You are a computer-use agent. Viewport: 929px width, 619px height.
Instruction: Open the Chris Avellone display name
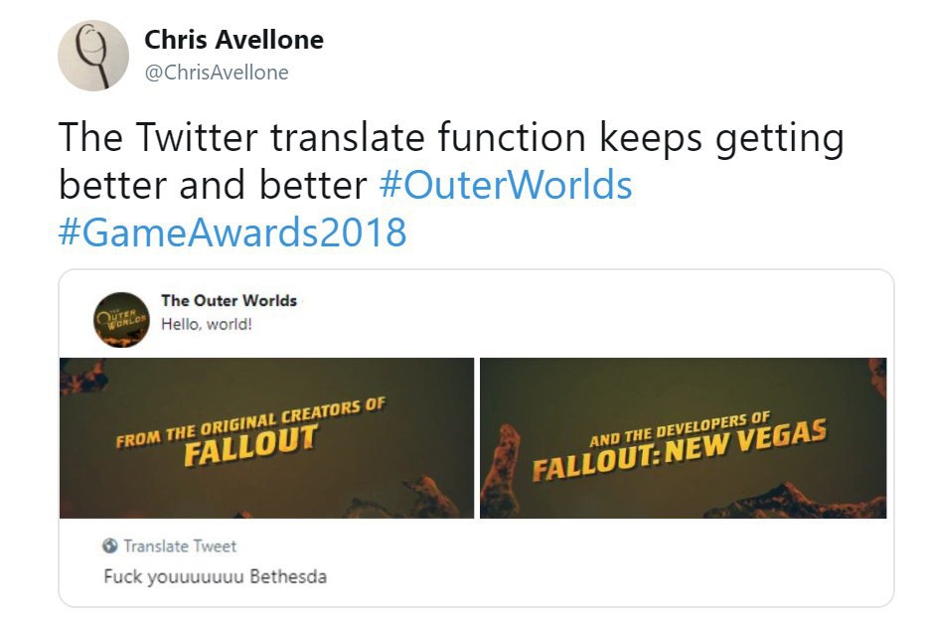pos(233,40)
